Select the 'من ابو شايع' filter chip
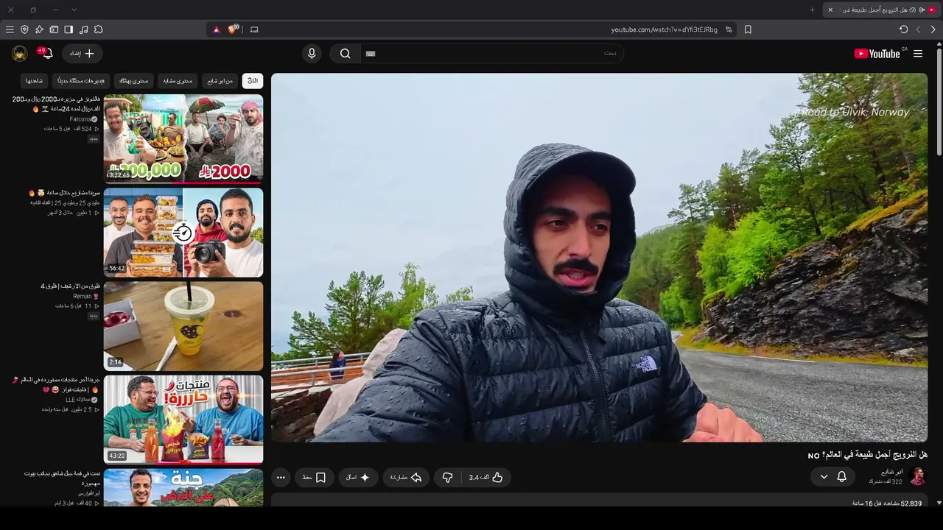Image resolution: width=943 pixels, height=530 pixels. point(219,80)
